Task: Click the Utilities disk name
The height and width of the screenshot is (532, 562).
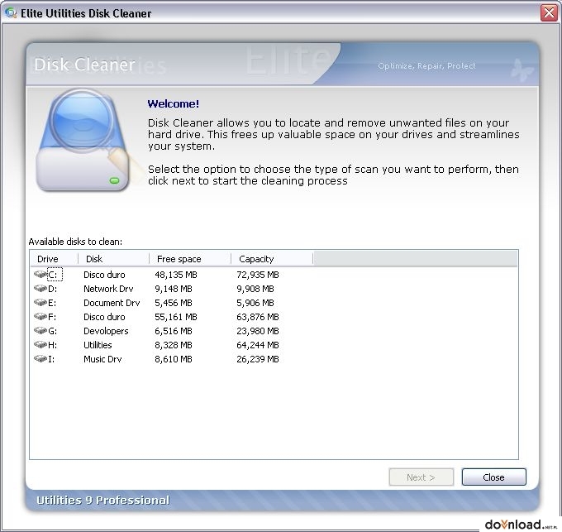Action: (98, 345)
